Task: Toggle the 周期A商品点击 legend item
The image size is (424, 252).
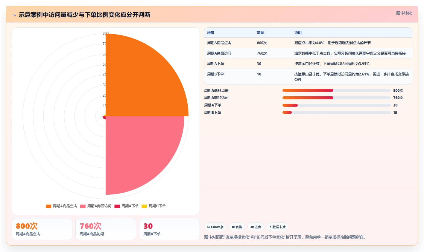Action: point(61,206)
